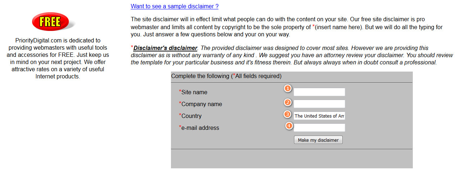Click the Complete the following form header
465x173 pixels.
point(226,76)
